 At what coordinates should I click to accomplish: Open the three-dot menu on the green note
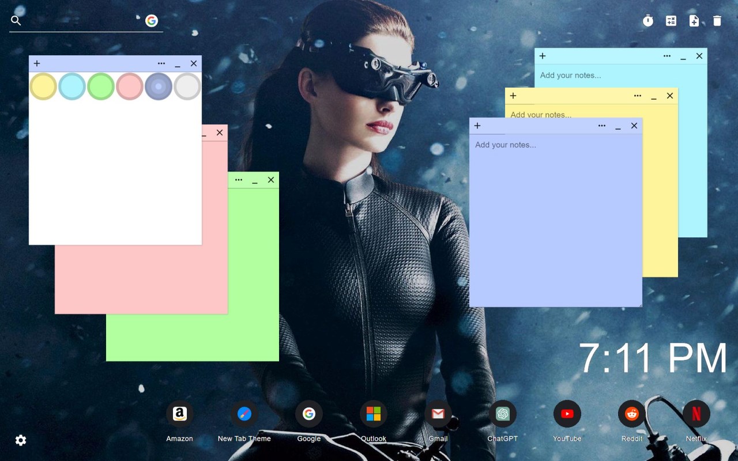(x=239, y=180)
